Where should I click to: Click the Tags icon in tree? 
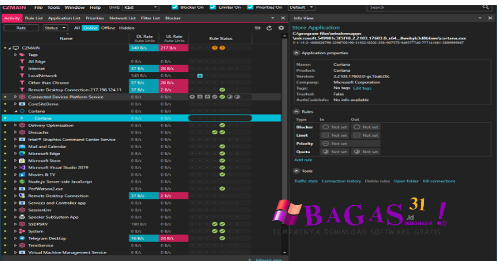[x=22, y=55]
